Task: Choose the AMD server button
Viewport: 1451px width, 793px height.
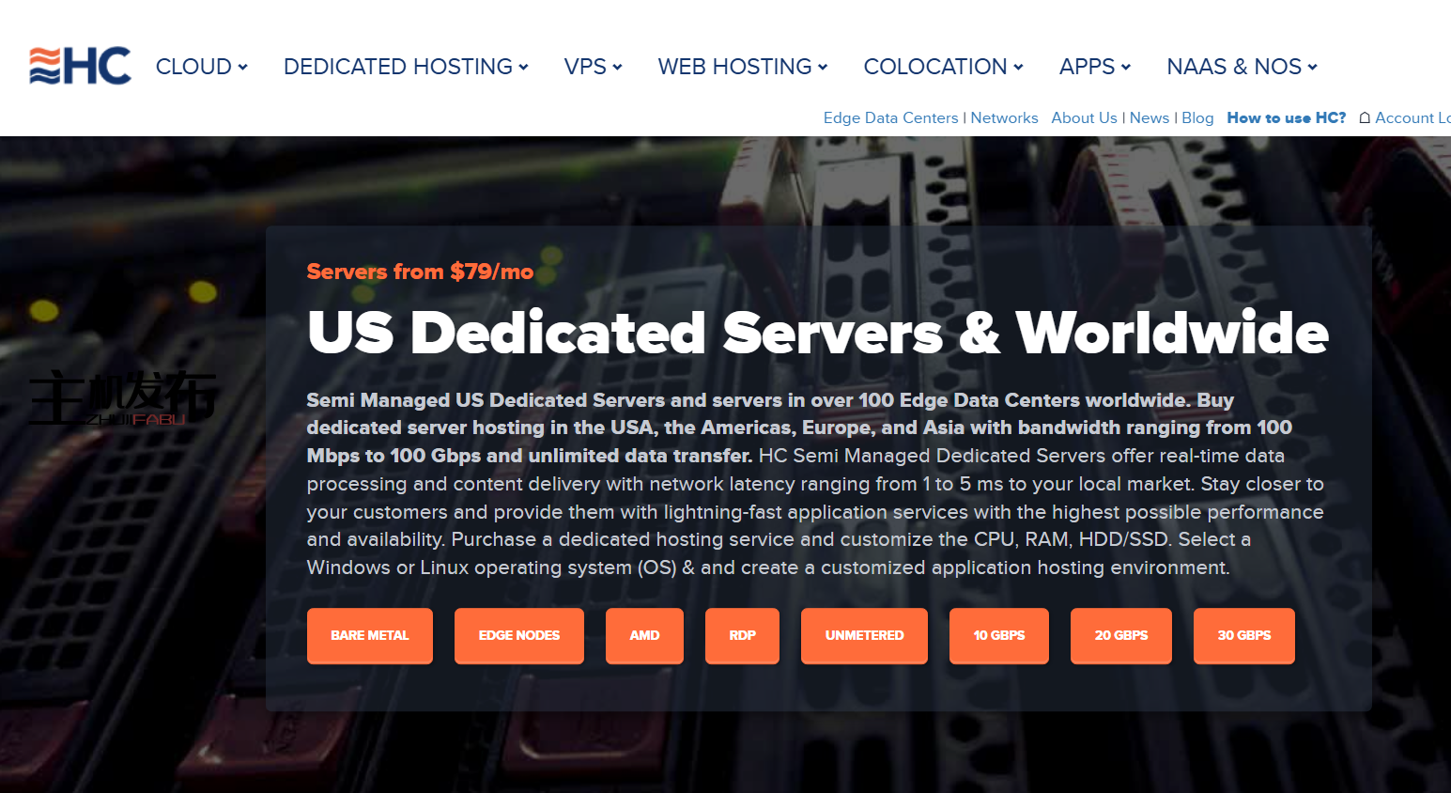Action: 644,636
